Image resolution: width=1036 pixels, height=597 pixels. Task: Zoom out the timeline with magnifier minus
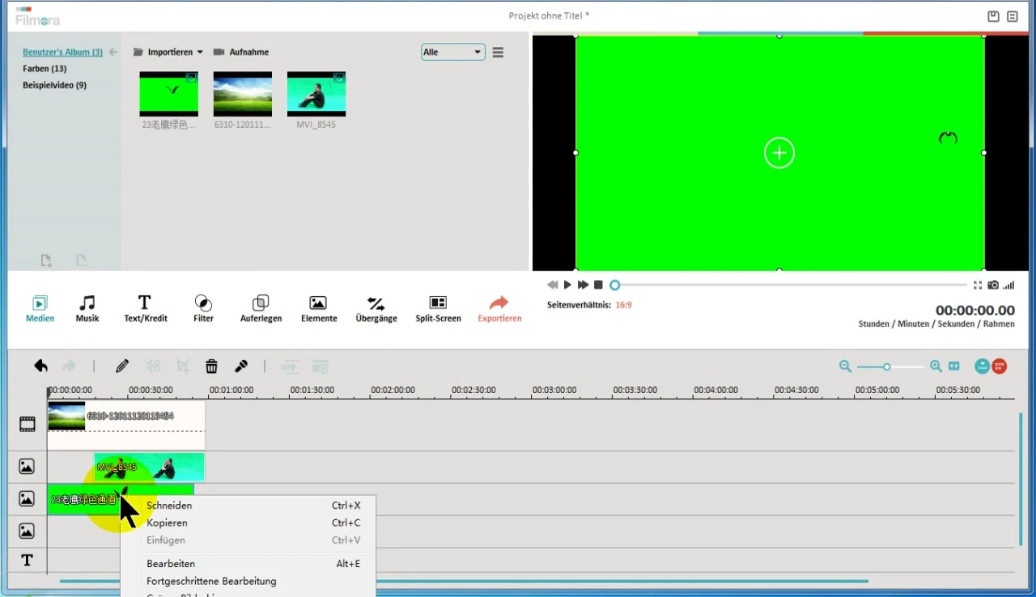coord(845,366)
